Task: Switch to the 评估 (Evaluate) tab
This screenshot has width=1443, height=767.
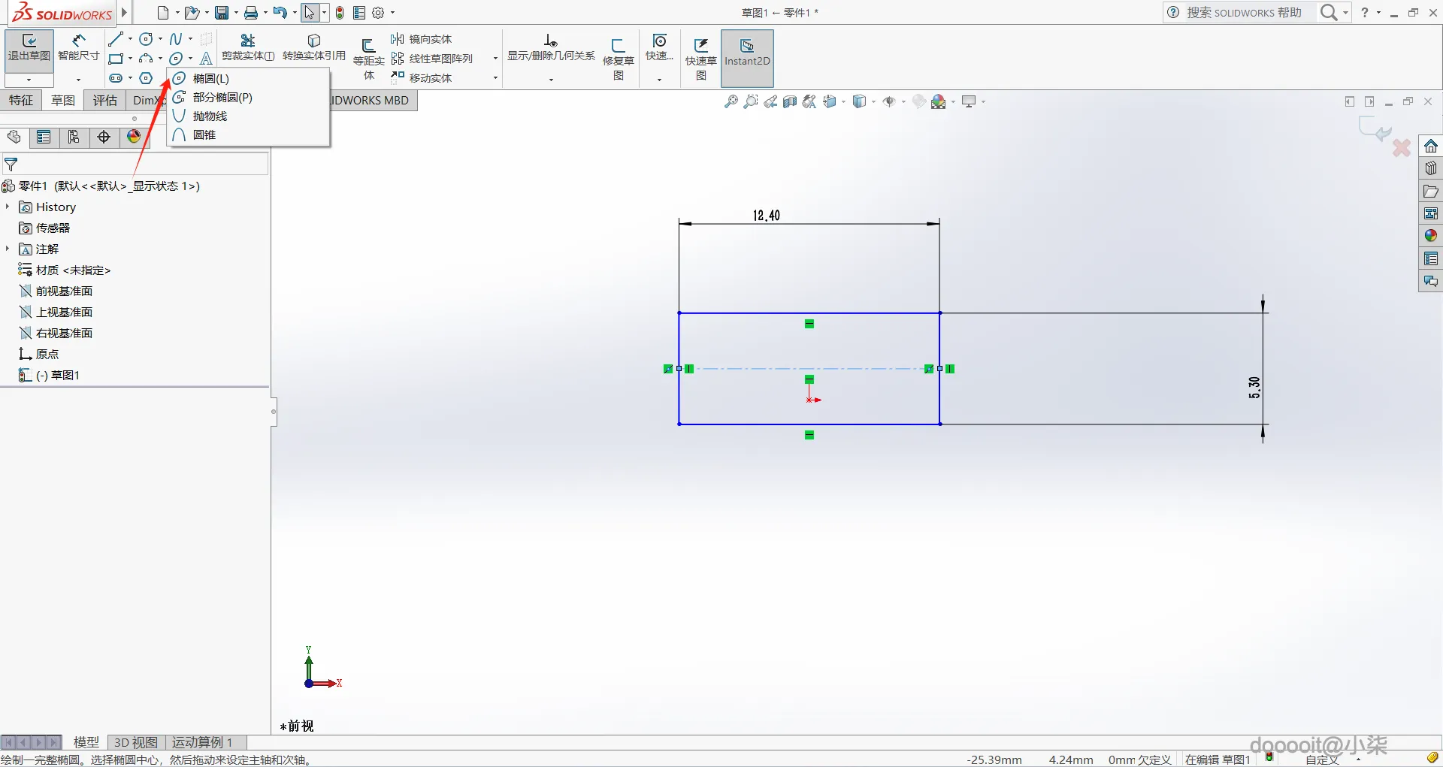Action: click(105, 101)
